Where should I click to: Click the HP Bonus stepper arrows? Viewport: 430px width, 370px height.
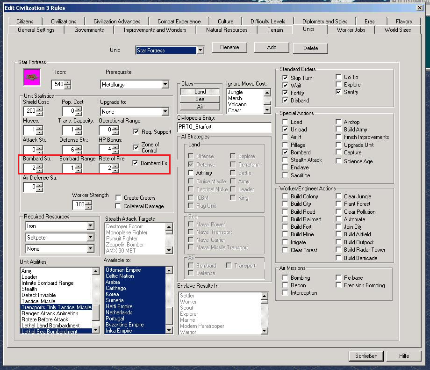click(x=115, y=150)
